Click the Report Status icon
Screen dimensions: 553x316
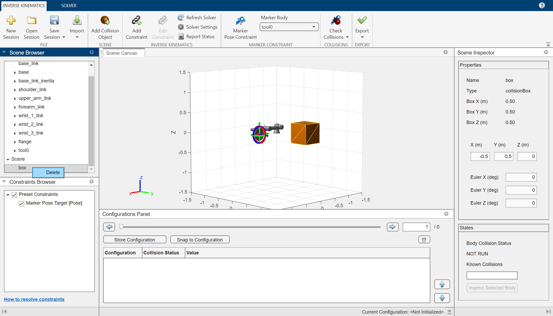point(181,36)
